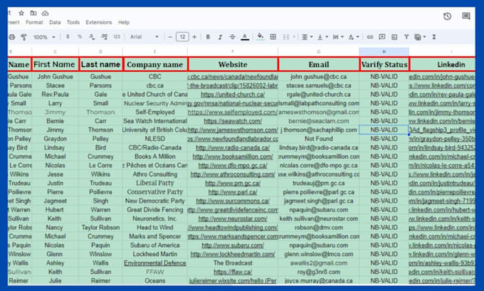
Task: Increase font size with plus
Action: click(194, 37)
